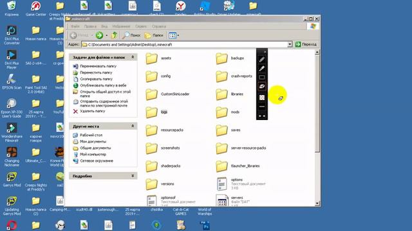Select the marker tool in drawing toolbar

(262, 69)
